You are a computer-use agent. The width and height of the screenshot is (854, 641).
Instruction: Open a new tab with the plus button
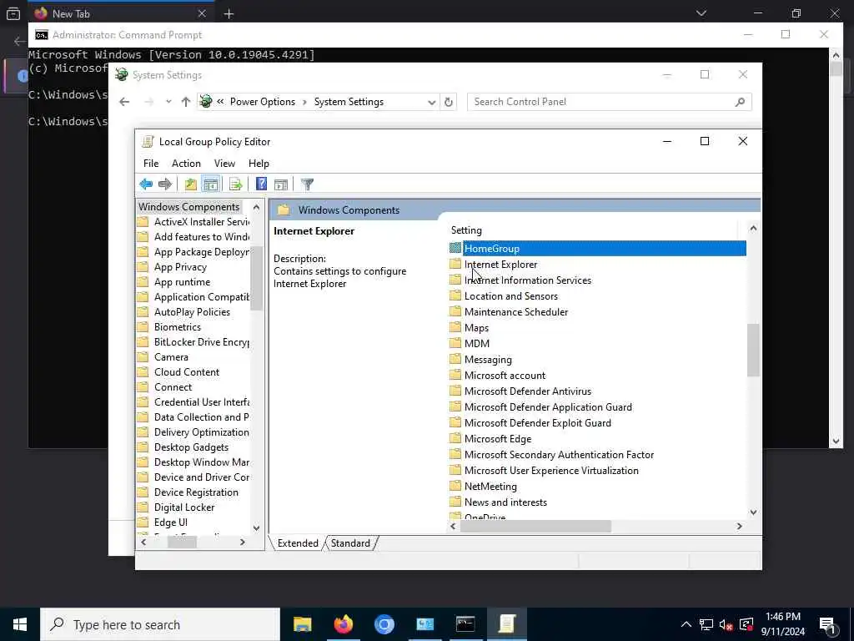pos(229,14)
